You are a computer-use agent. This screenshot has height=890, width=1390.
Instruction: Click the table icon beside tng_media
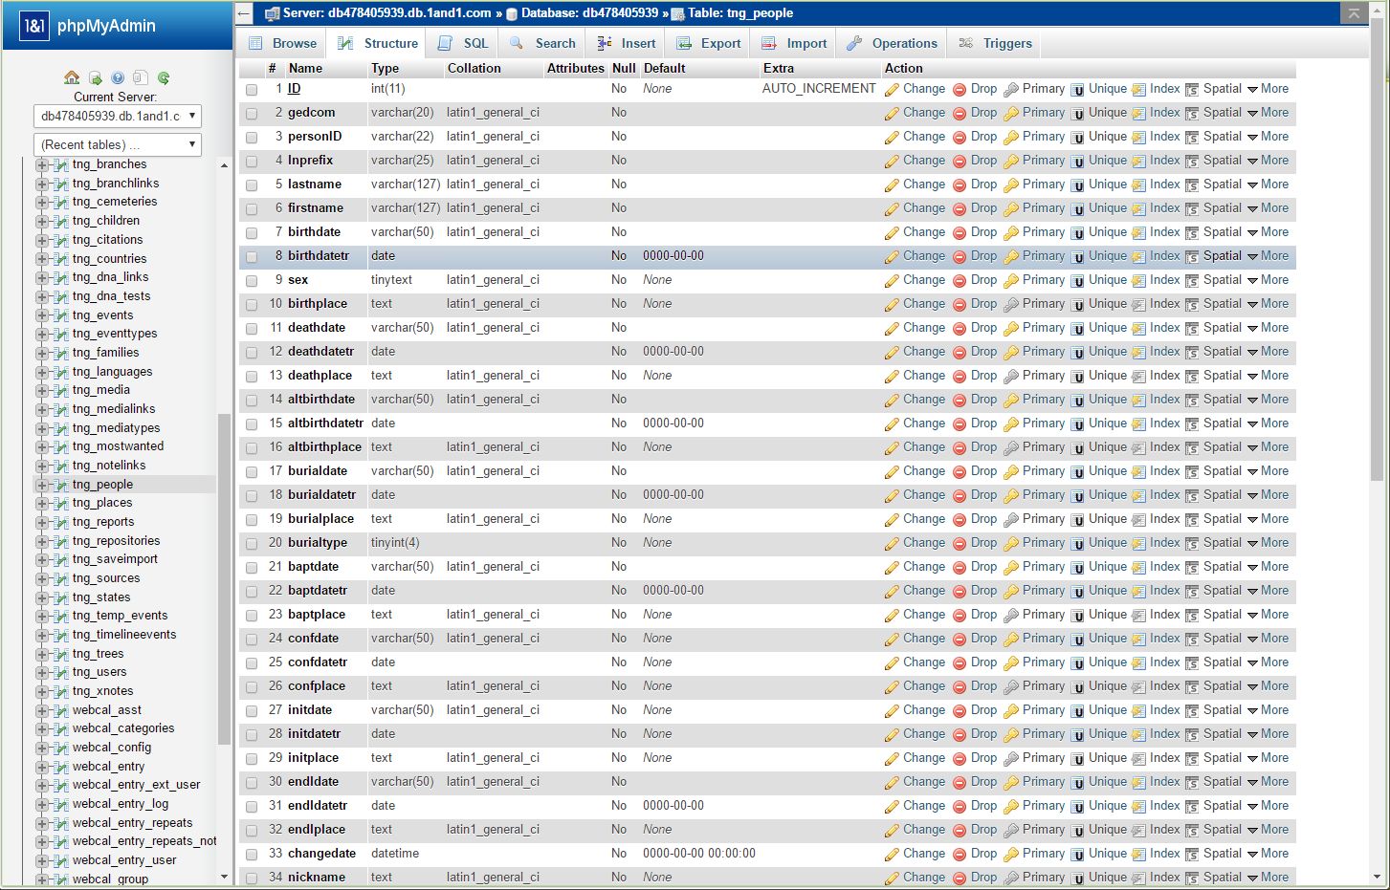61,390
